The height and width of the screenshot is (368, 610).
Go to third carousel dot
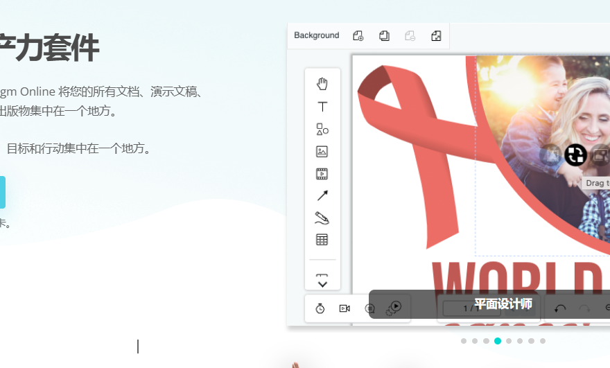(487, 341)
